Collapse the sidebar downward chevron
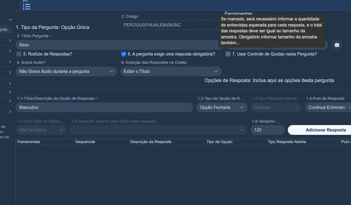 10,20
